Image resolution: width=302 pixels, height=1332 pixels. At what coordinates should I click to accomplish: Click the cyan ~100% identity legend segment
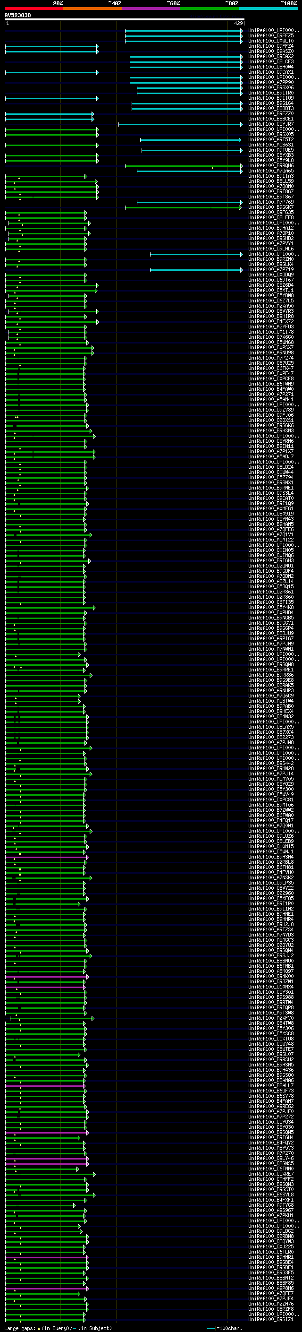[x=268, y=9]
